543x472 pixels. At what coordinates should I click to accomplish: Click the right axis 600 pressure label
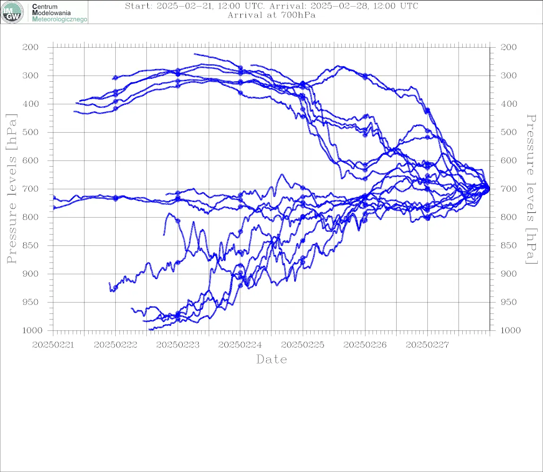[x=509, y=160]
